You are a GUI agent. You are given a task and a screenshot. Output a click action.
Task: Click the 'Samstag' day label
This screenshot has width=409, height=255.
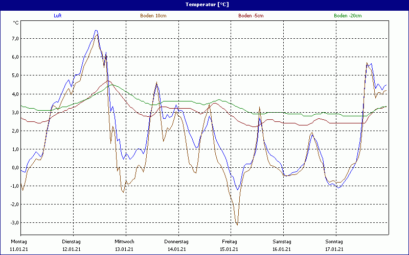tap(282, 241)
